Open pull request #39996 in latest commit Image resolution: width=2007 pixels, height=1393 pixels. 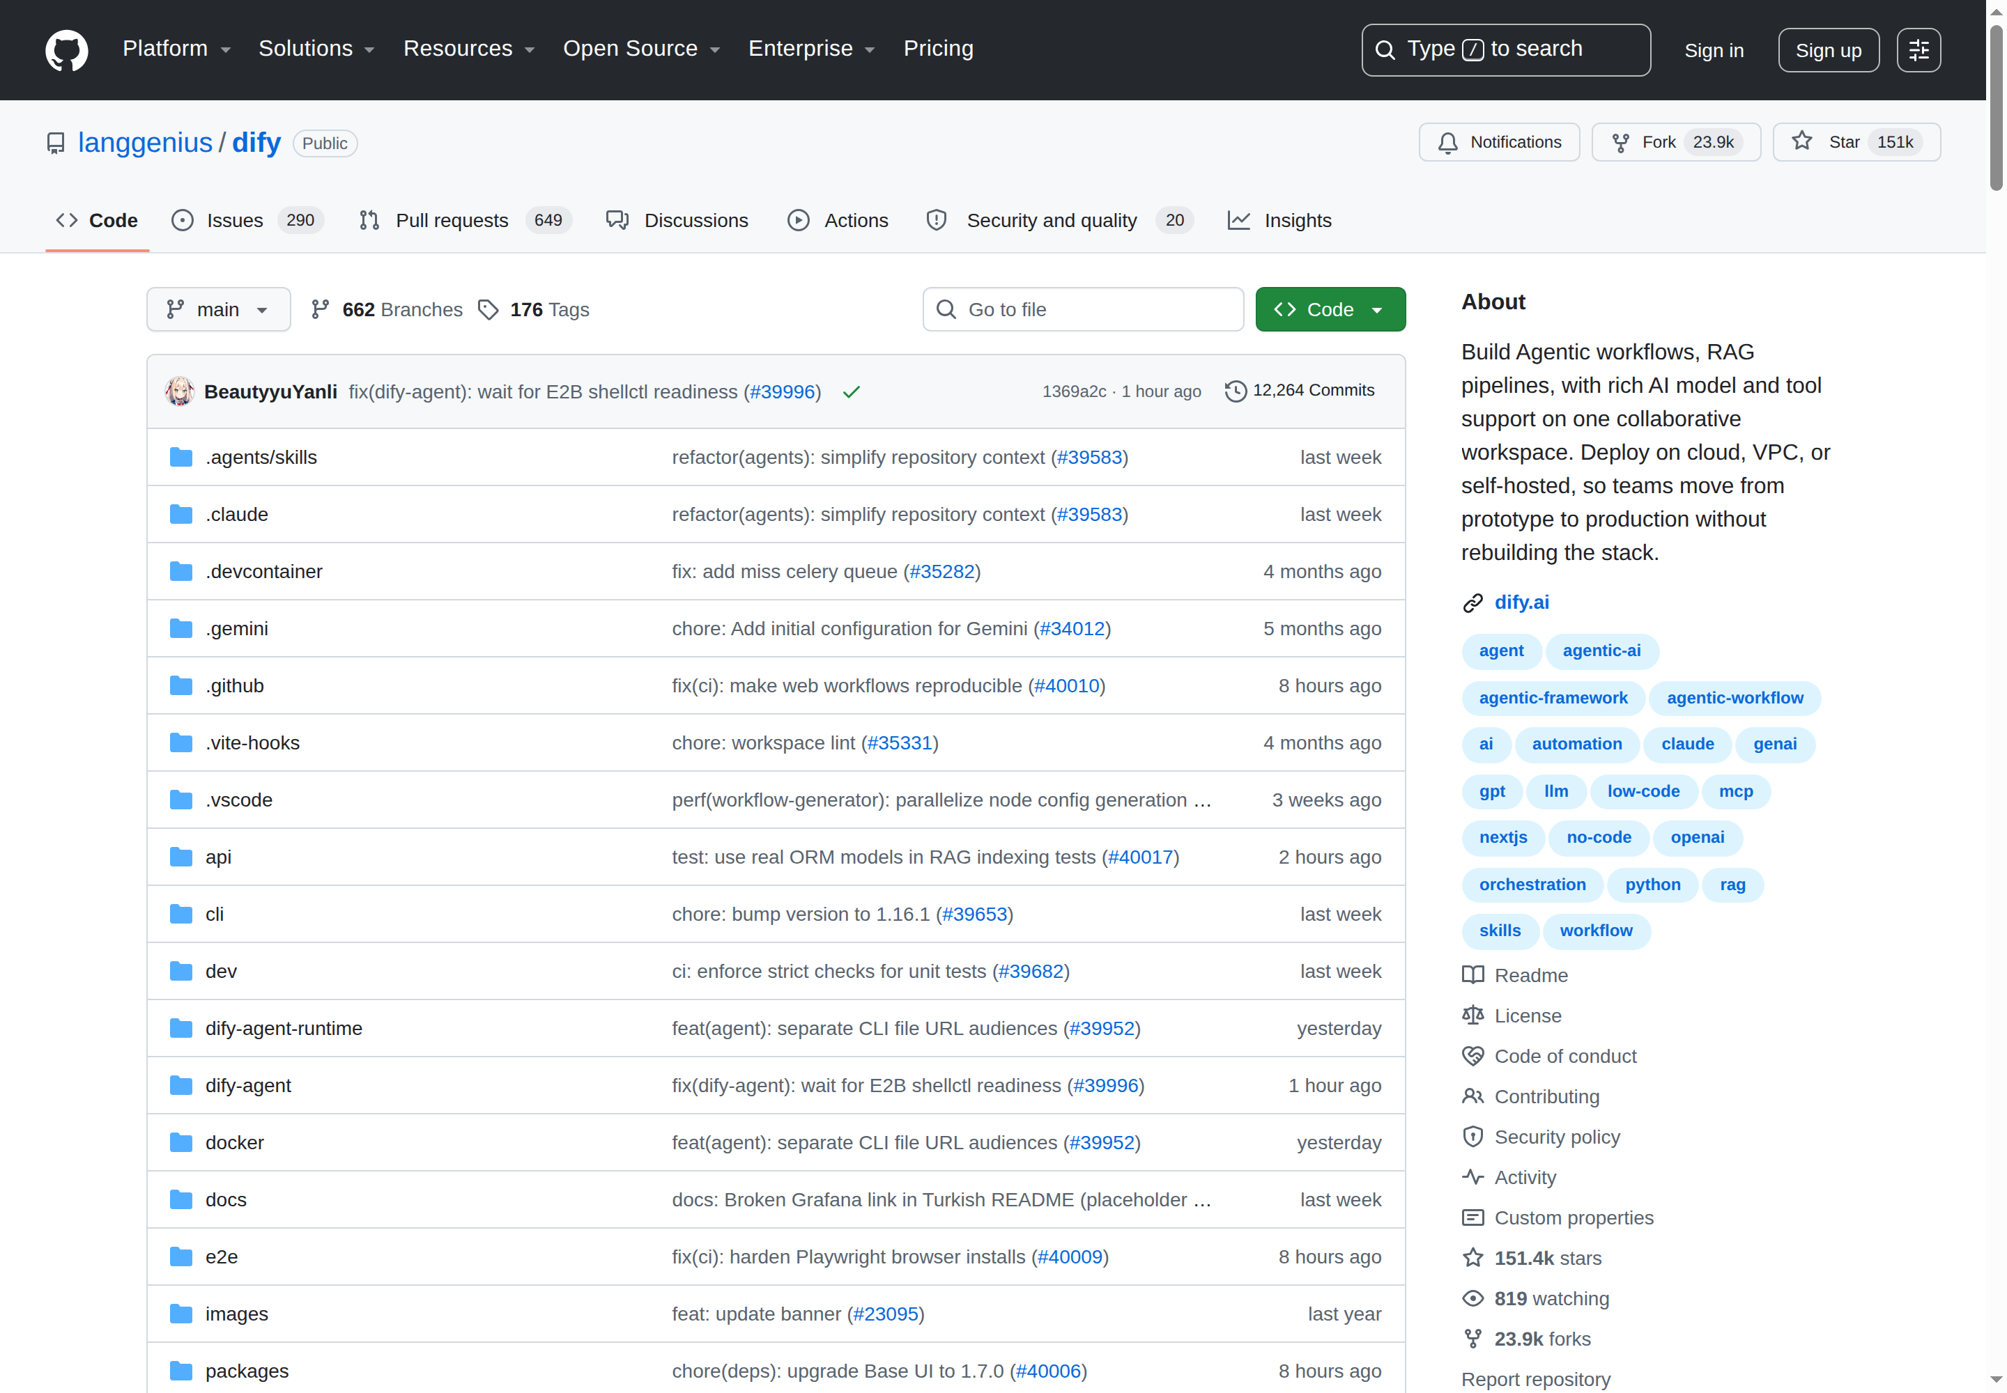click(783, 392)
